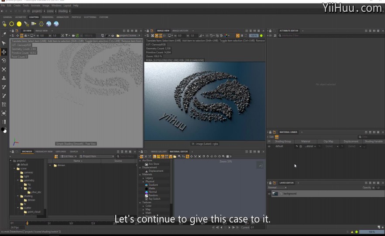Screen dimensions: 385x236
Task: Click the yellow warning icon in status bar
Action: tap(352, 232)
